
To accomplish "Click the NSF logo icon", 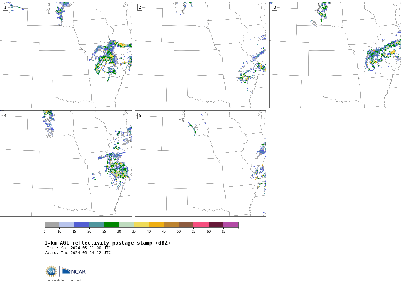I will point(51,271).
